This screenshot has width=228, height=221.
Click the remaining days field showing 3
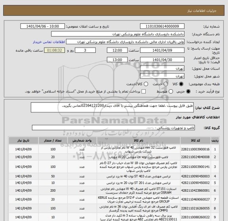[85, 50]
